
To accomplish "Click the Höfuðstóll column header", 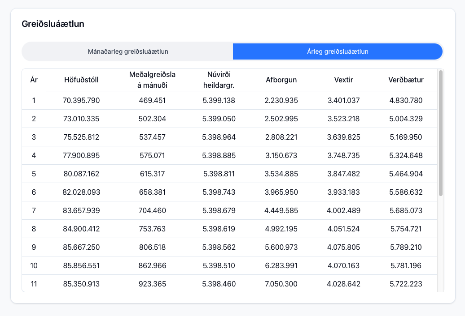I will click(81, 80).
